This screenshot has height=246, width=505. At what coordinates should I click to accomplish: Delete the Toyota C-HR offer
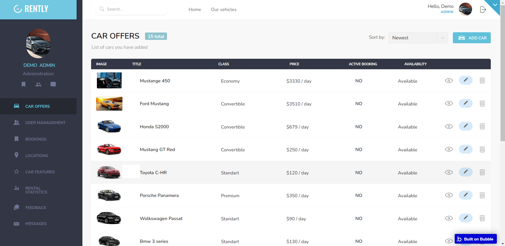click(482, 172)
